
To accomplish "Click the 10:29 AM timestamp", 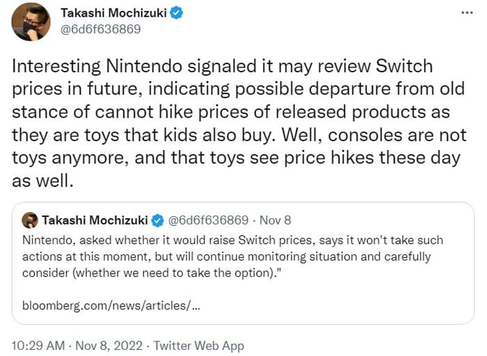I will (x=39, y=346).
